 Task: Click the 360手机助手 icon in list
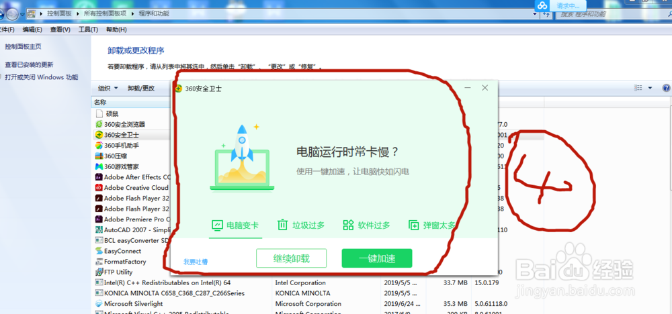click(x=99, y=146)
